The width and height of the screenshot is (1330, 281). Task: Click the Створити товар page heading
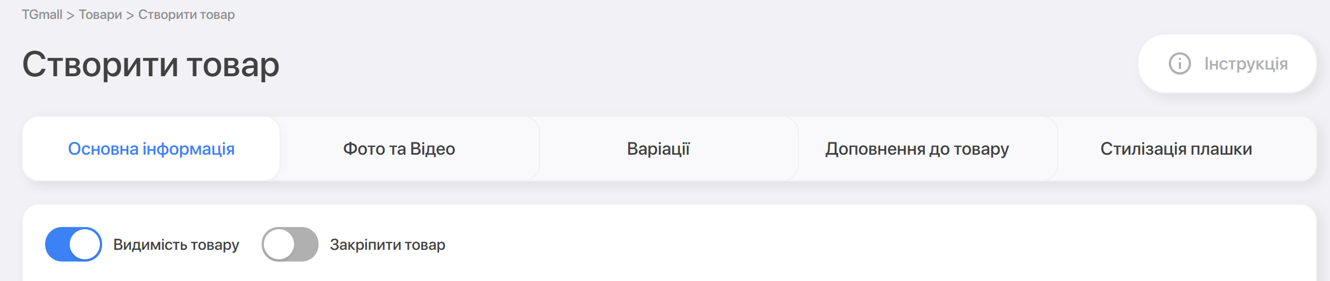151,65
